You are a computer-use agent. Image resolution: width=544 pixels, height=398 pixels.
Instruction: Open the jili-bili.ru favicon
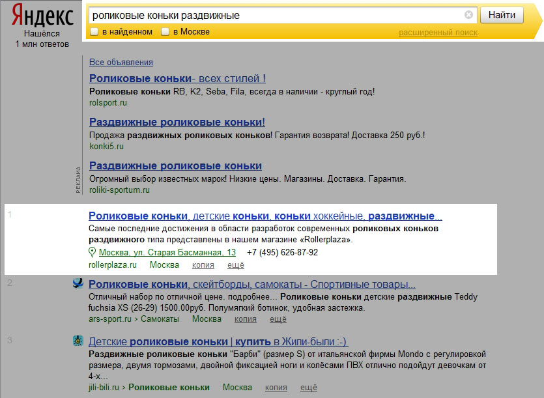point(78,341)
